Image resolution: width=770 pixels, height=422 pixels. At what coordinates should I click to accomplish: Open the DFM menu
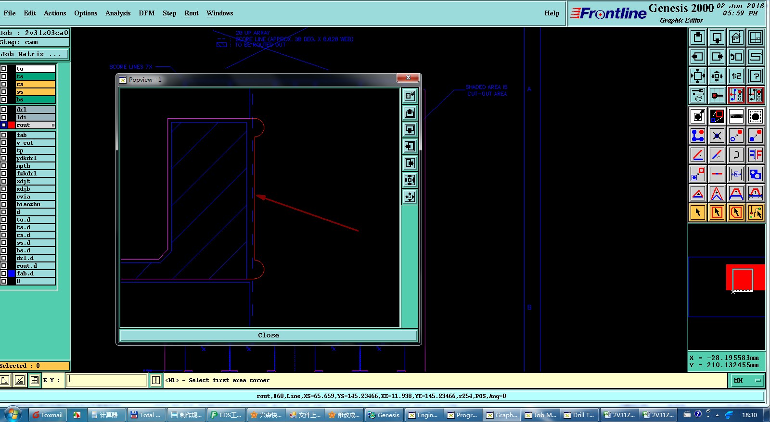147,13
